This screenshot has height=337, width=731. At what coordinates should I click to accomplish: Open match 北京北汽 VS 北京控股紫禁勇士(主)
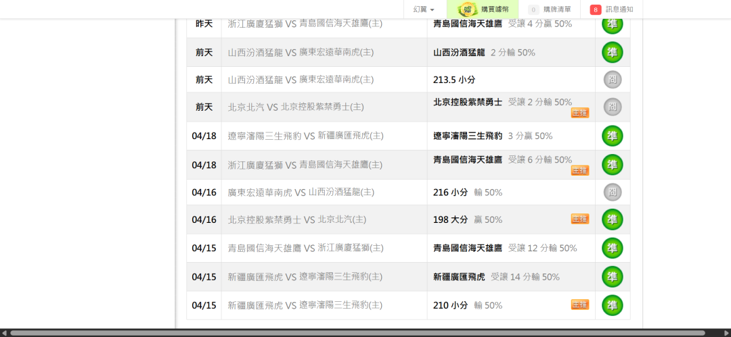click(296, 107)
